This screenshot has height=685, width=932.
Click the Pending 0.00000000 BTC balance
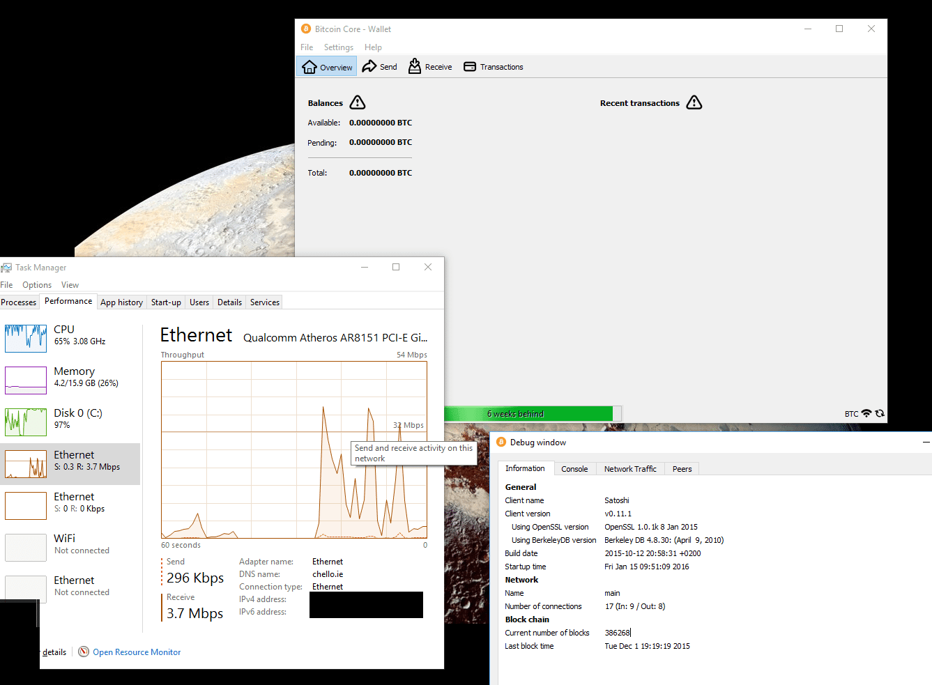tap(381, 142)
